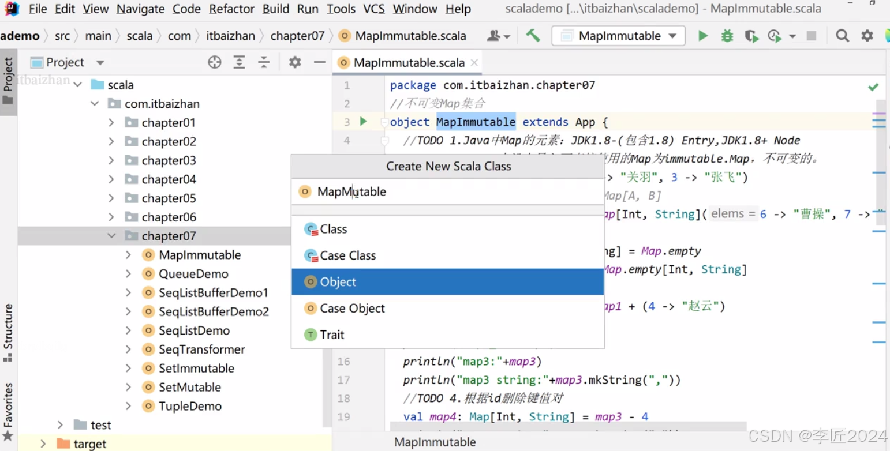Pick Case Object from the list
890x451 pixels.
tap(448, 309)
